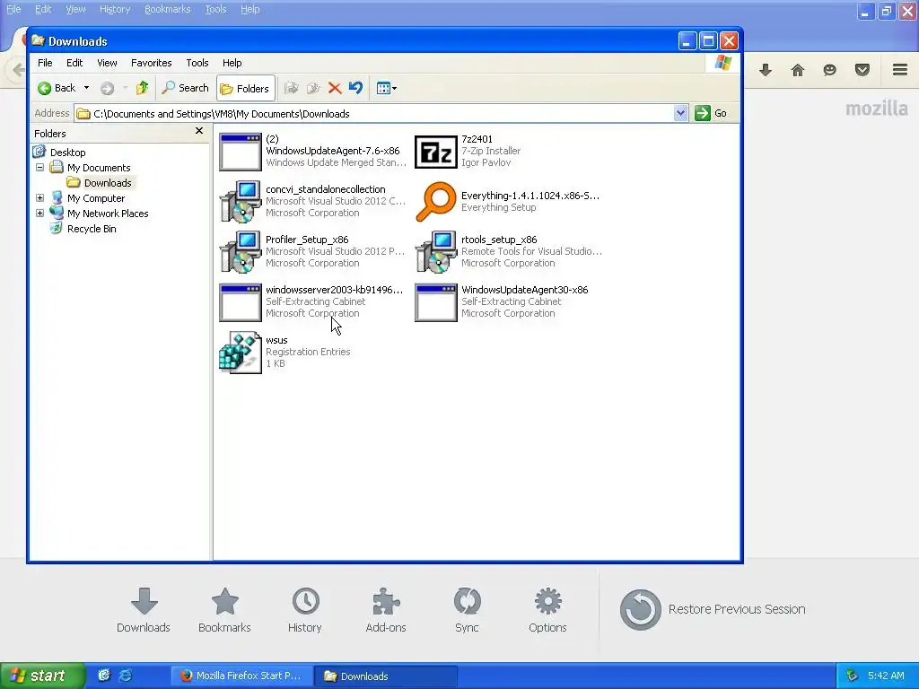Screen dimensions: 919x689
Task: Expand the Address bar dropdown arrow
Action: (680, 113)
